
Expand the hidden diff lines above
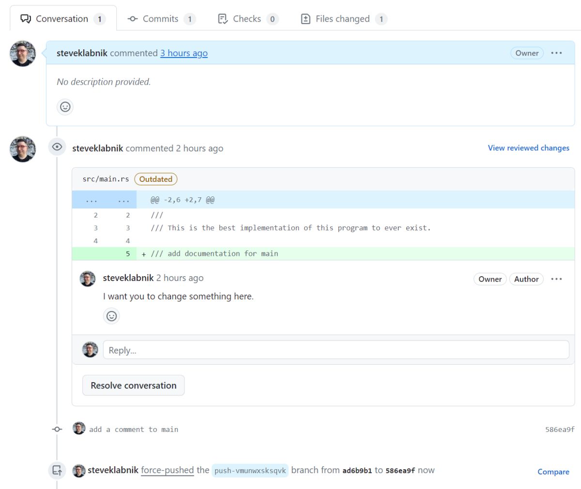[104, 200]
